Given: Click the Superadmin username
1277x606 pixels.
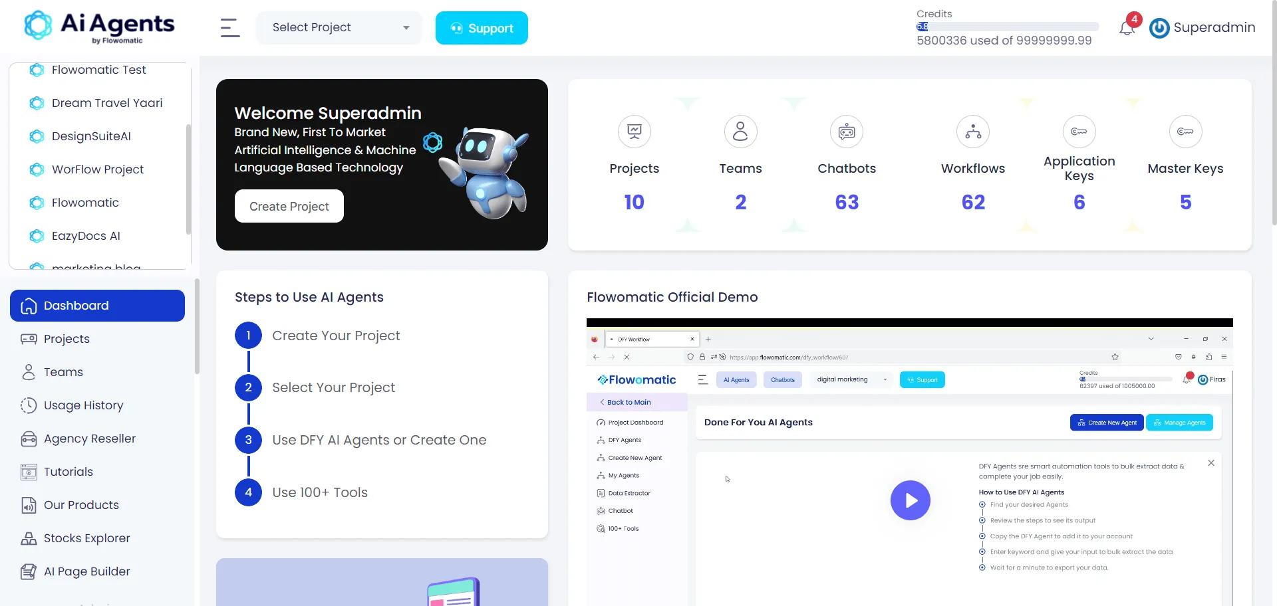Looking at the screenshot, I should (x=1214, y=27).
